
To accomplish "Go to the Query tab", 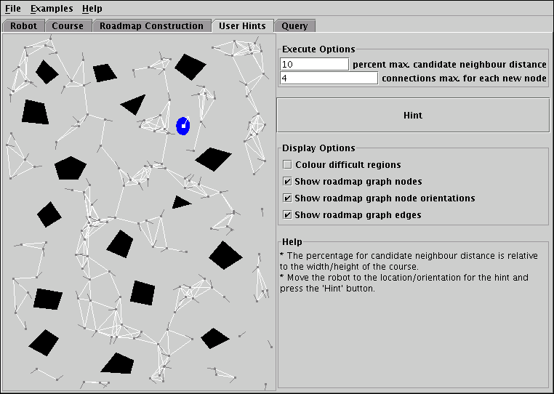I will point(294,25).
